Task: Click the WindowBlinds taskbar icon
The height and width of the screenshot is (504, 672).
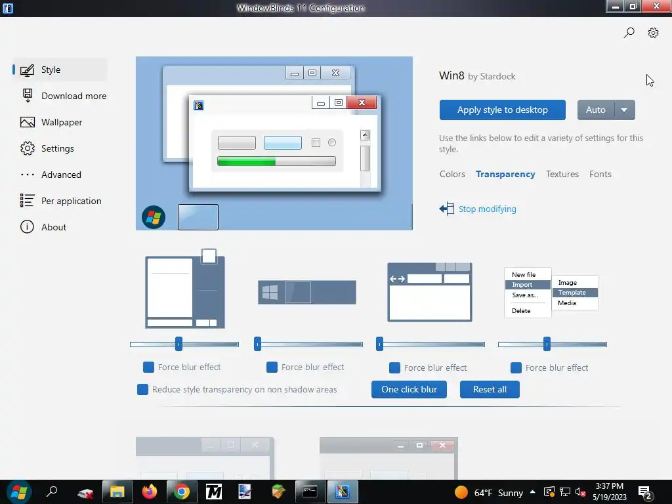Action: coord(342,492)
